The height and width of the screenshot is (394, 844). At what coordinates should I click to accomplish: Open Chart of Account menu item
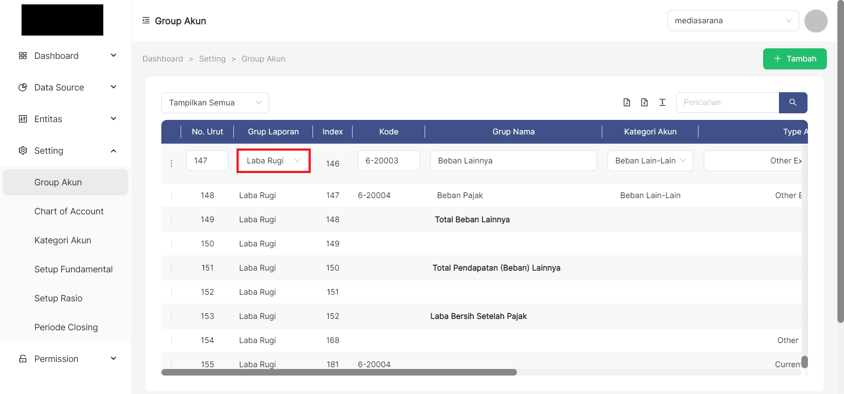(69, 211)
